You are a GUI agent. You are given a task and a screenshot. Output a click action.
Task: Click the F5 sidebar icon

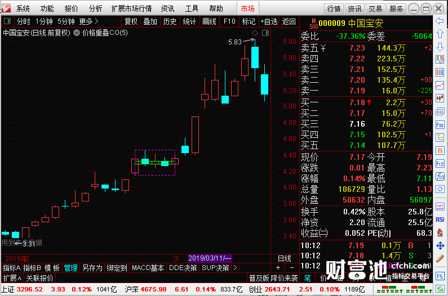tap(440, 276)
